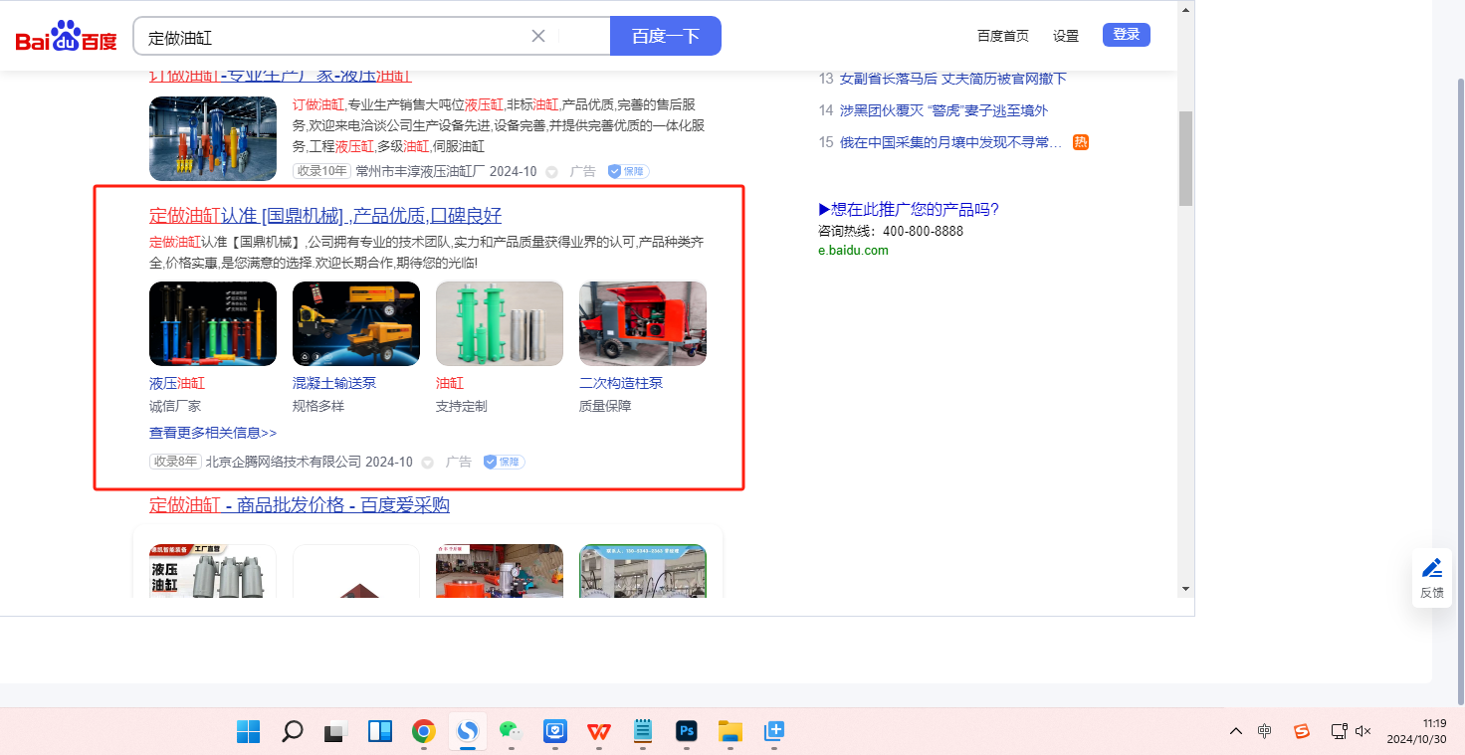This screenshot has height=755, width=1465.
Task: Open the 定做油缸认准[国鼎机械] result title
Action: coord(325,216)
